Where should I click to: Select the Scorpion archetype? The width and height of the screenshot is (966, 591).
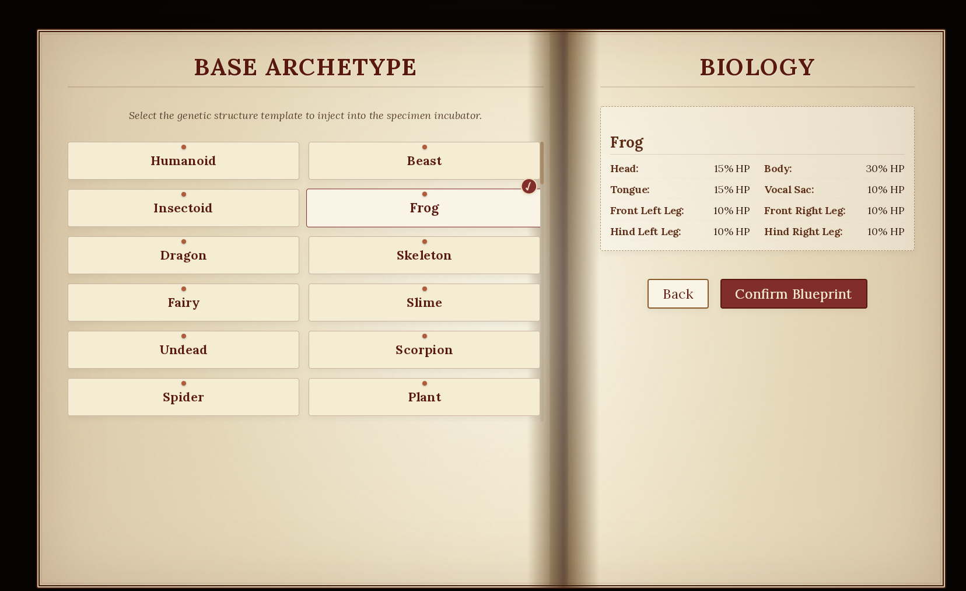click(424, 349)
